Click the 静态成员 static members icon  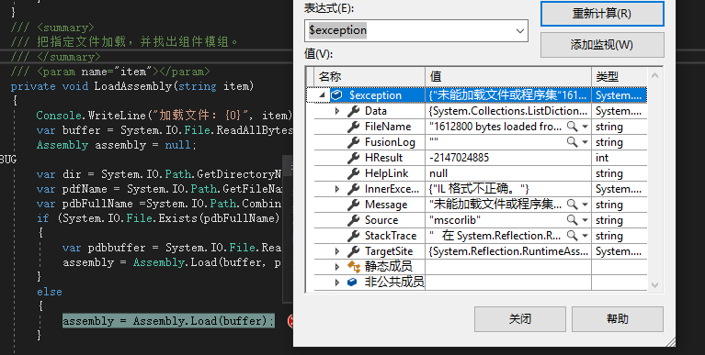[x=354, y=267]
